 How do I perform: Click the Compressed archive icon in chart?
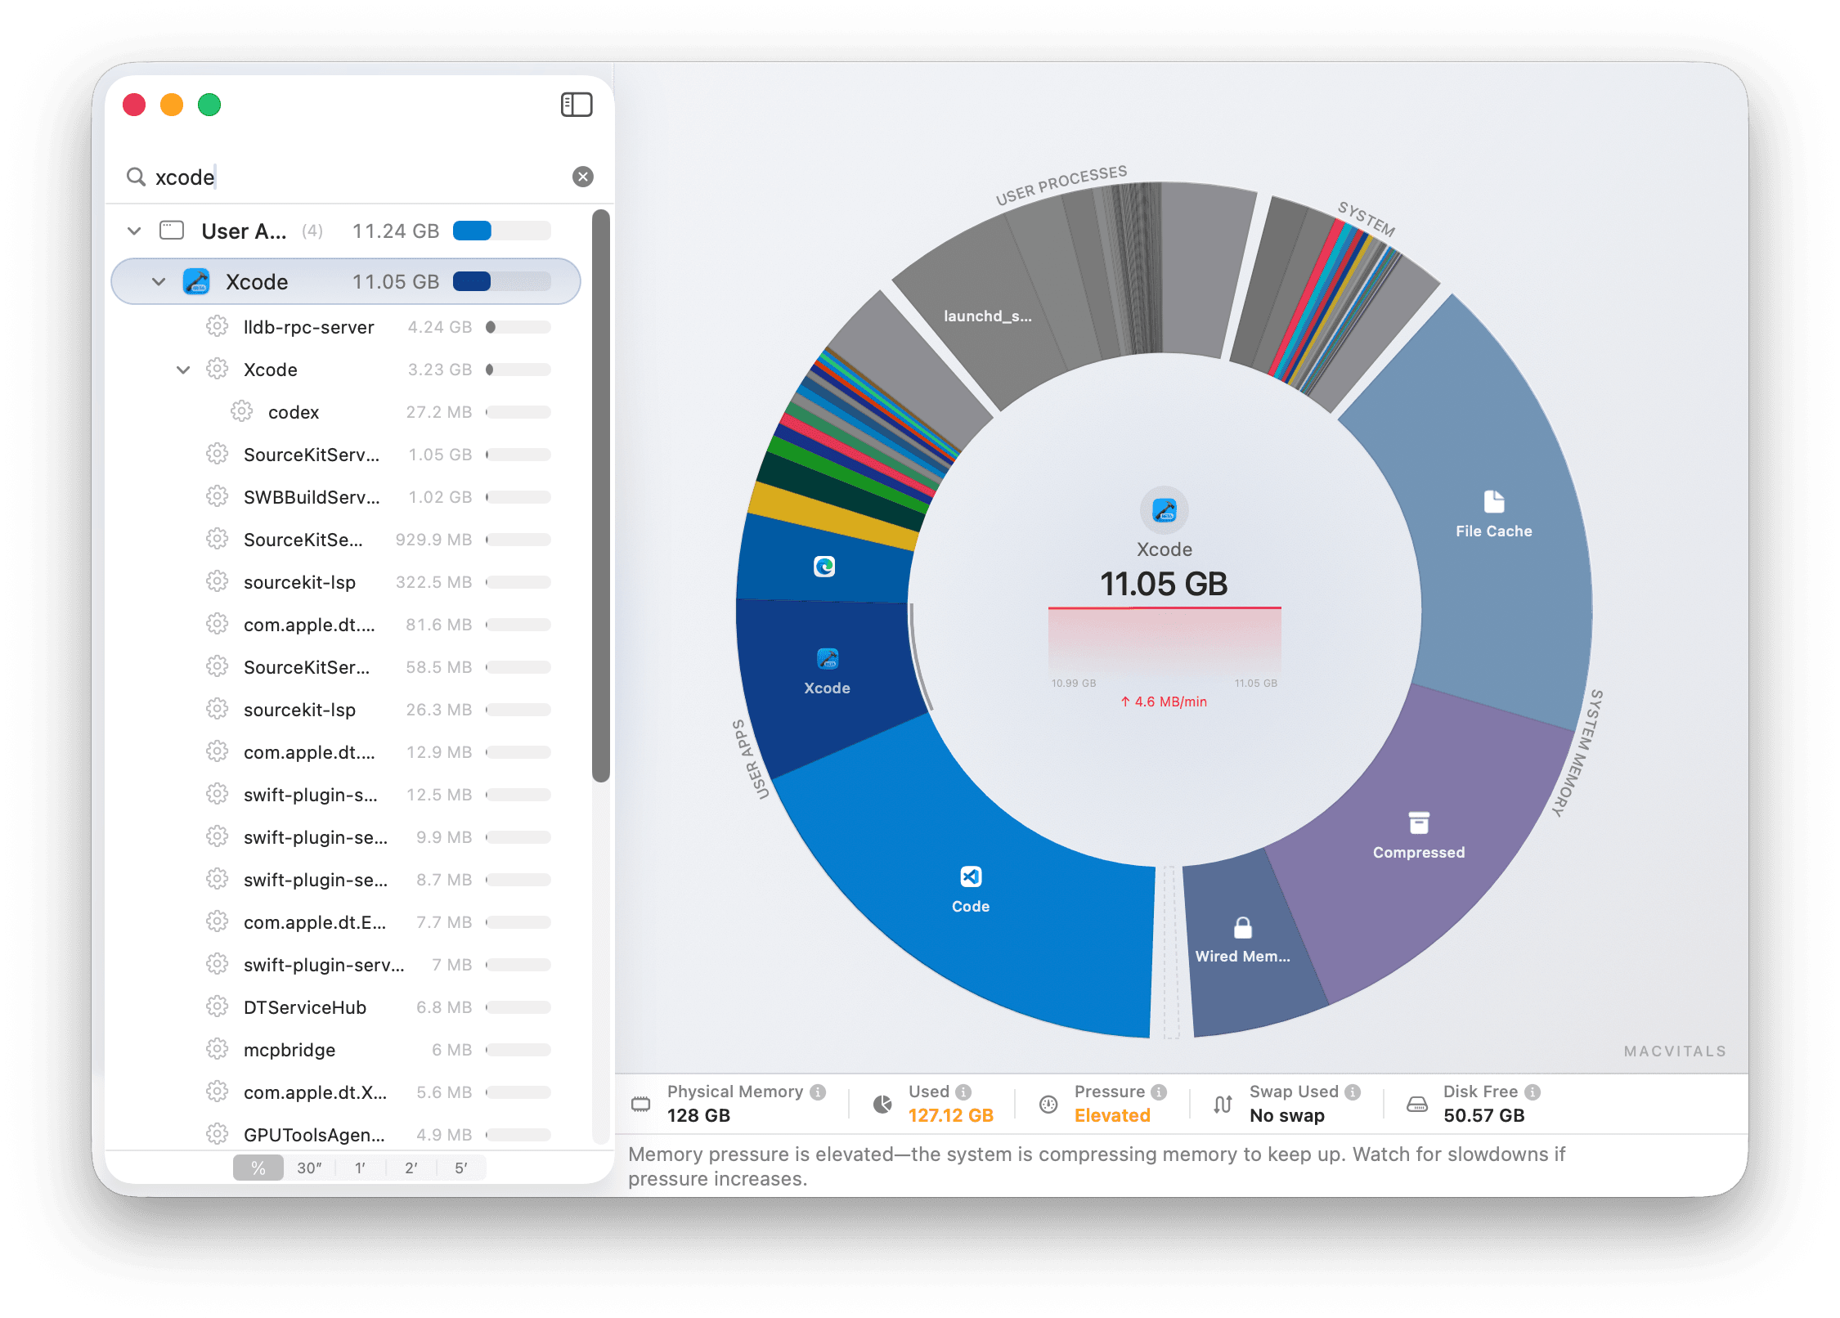1418,823
